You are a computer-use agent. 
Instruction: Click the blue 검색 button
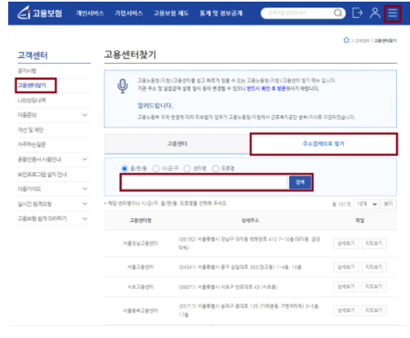[x=300, y=182]
